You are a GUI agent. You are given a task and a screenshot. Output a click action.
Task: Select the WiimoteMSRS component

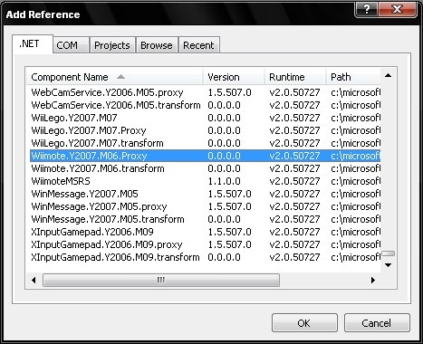(205, 181)
